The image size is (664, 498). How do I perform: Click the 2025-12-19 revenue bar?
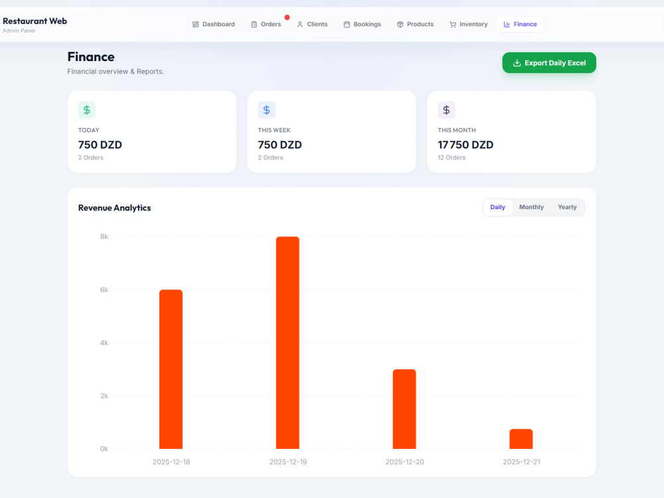pos(288,343)
